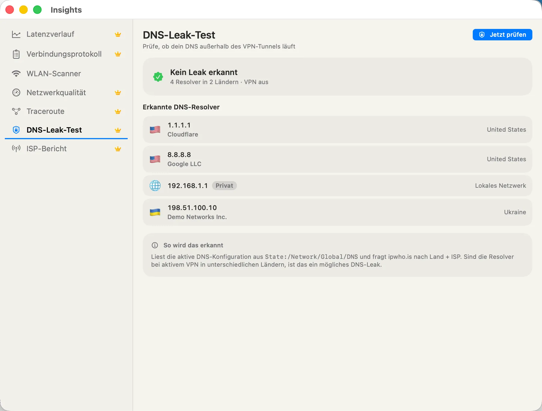Click the shield icon inside Jetzt prüfen button
Image resolution: width=542 pixels, height=411 pixels.
coord(482,35)
